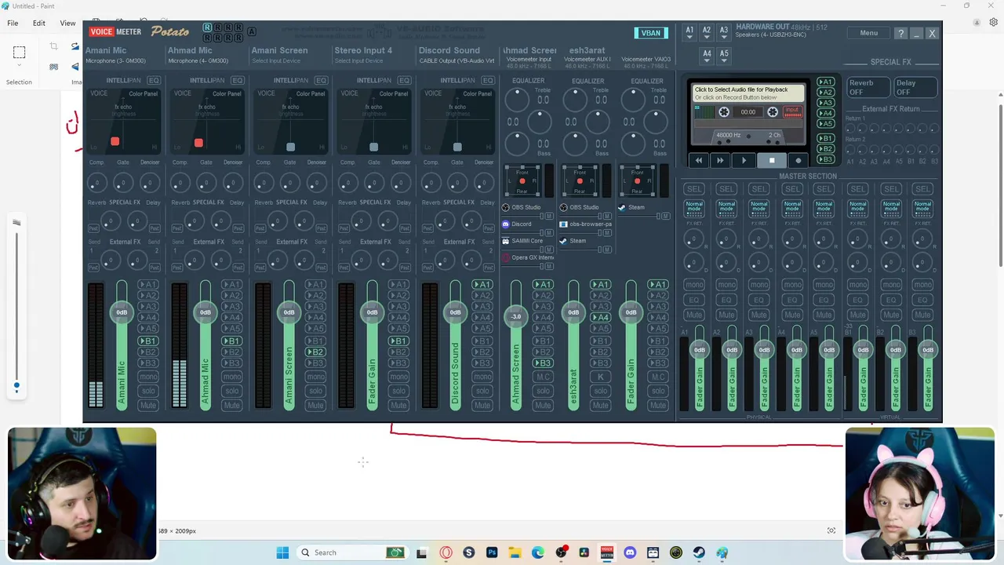Click the Discord Sound fader 0dB knob

point(455,312)
